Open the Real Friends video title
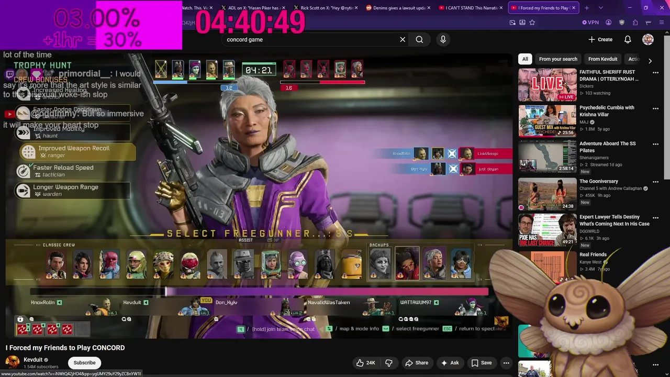 [x=593, y=254]
